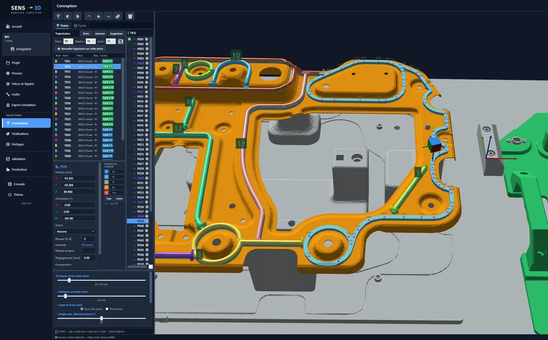Select Bord de pièce radio option
Screen dimensions: 548x340
tap(82, 309)
